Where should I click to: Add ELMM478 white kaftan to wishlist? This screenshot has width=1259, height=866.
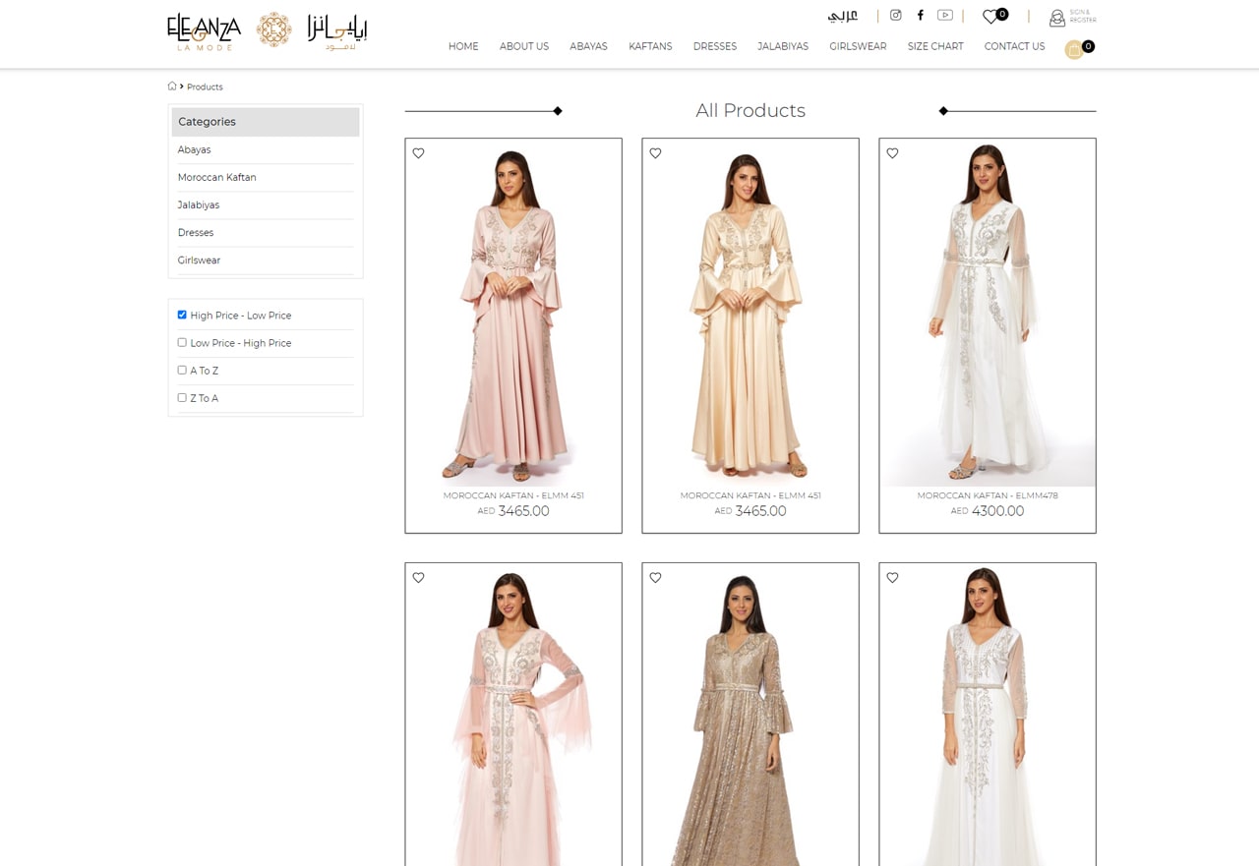(892, 153)
